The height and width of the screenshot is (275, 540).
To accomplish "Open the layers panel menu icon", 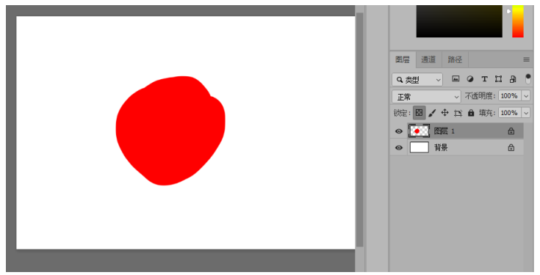I will click(x=526, y=59).
